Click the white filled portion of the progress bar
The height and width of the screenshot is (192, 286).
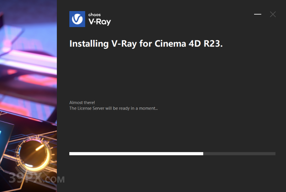click(x=136, y=154)
